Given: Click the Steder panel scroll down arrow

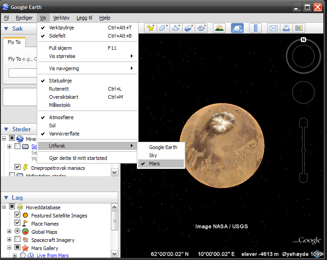Looking at the screenshot, I should 115,173.
